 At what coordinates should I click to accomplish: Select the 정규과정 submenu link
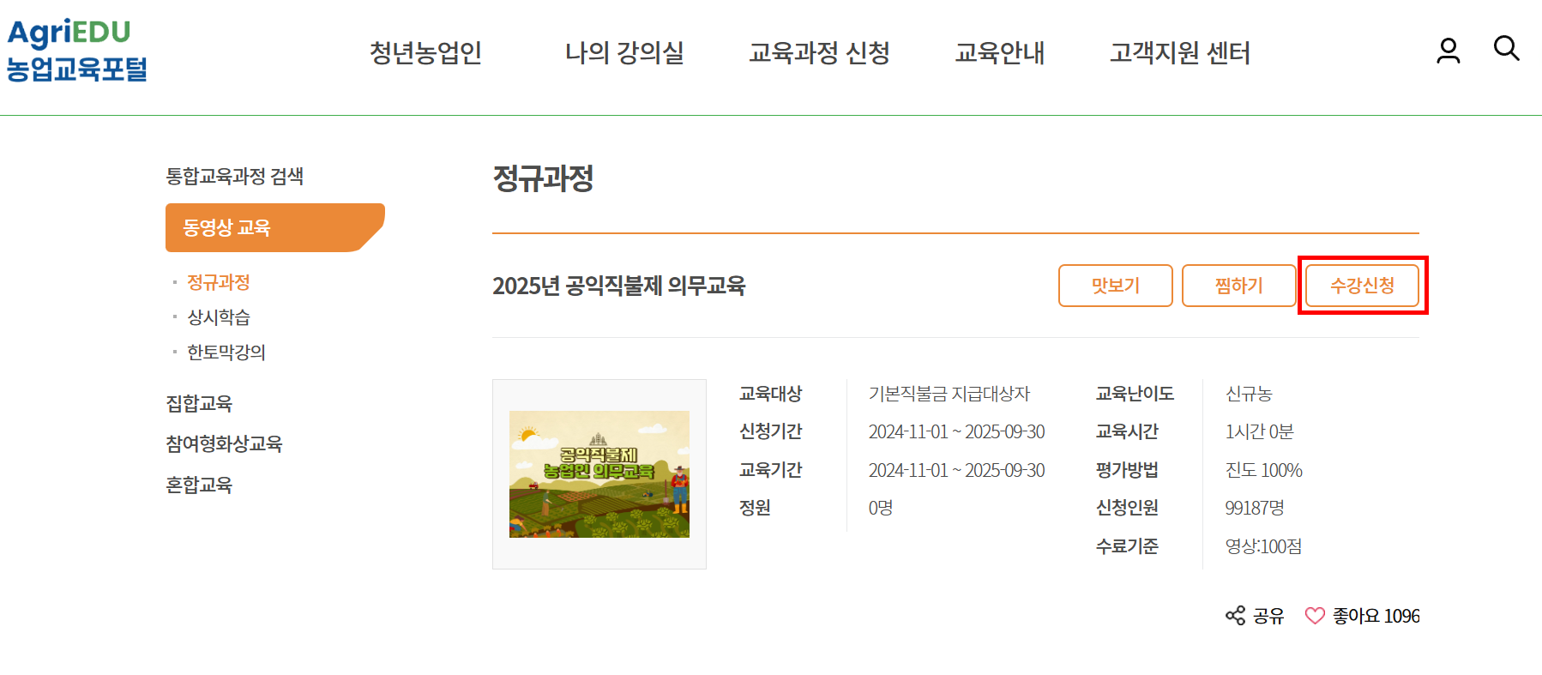point(219,282)
